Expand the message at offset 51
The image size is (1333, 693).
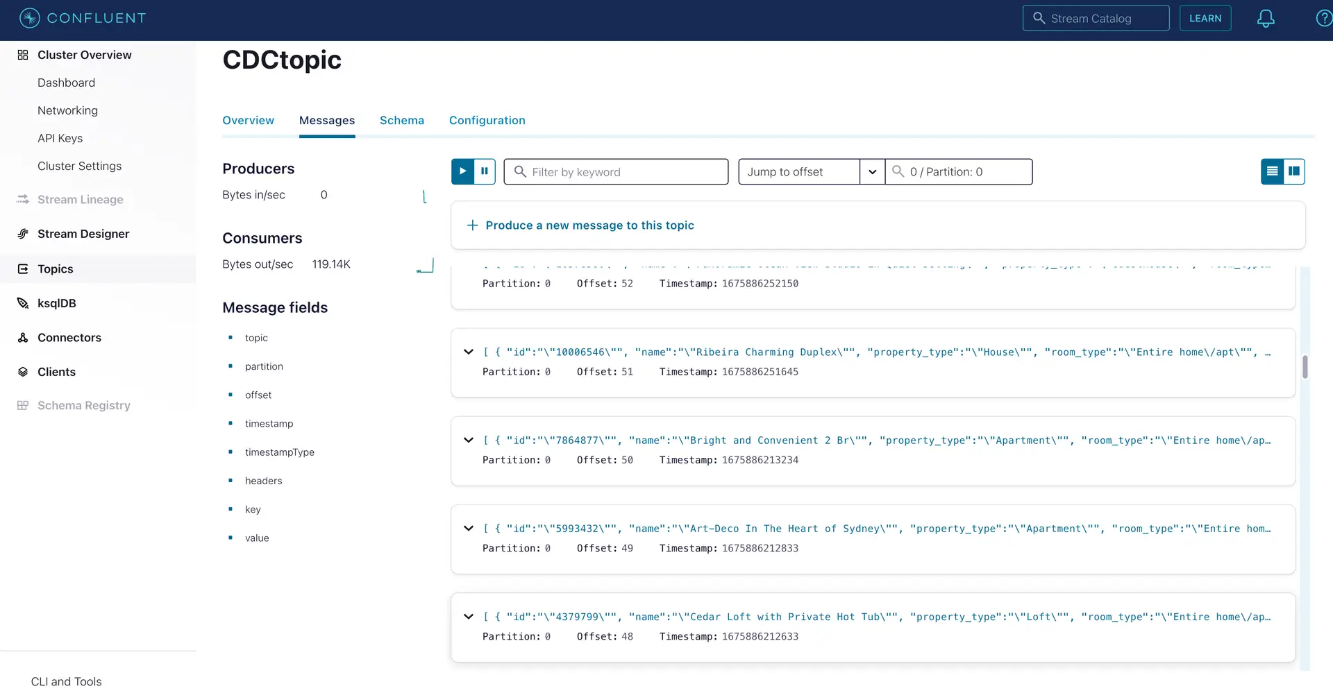[x=469, y=352]
